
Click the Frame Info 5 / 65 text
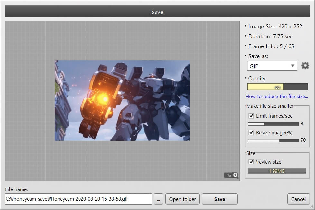(x=271, y=46)
